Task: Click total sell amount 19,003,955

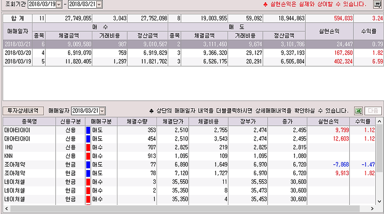Action: [x=214, y=18]
